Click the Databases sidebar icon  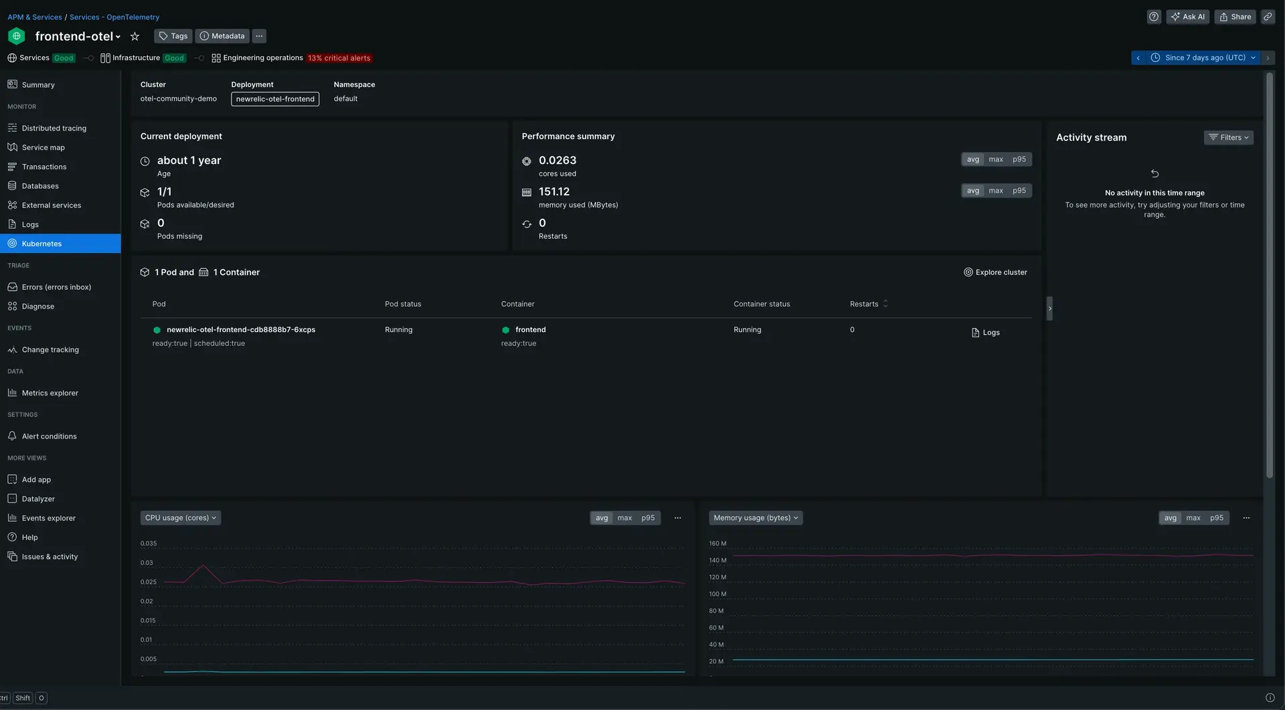click(12, 185)
